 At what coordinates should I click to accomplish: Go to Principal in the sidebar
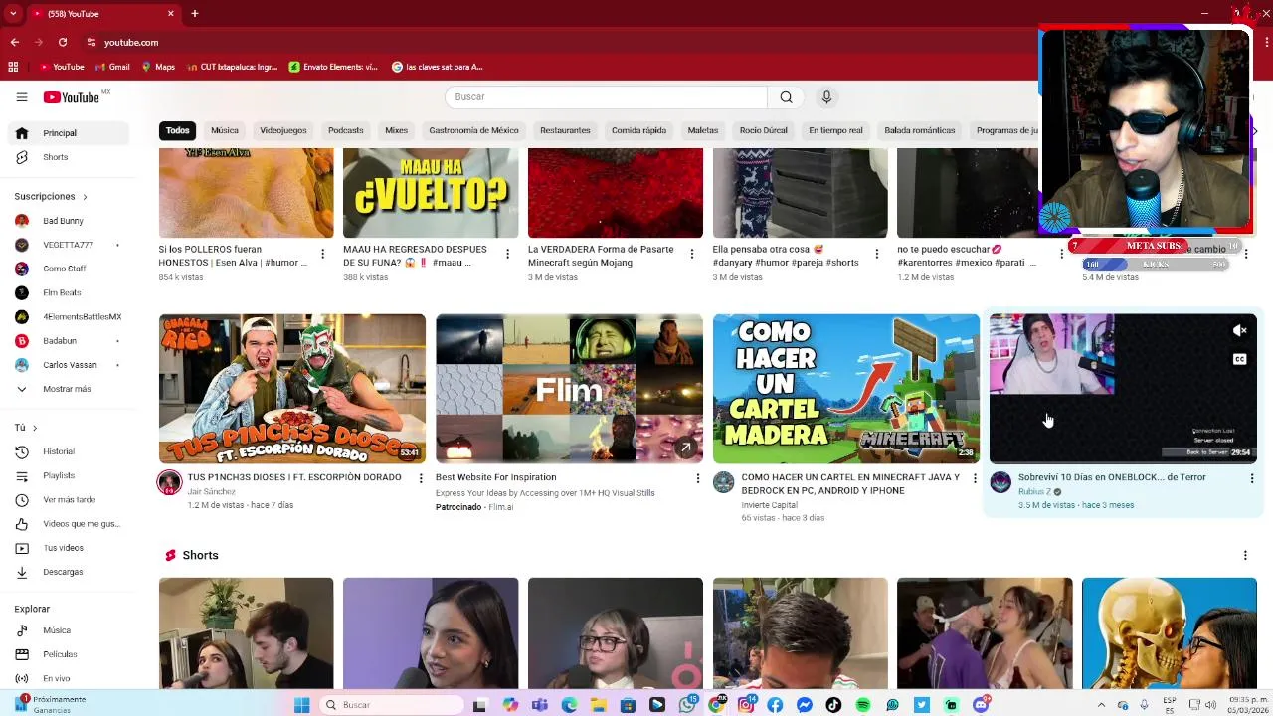click(68, 133)
